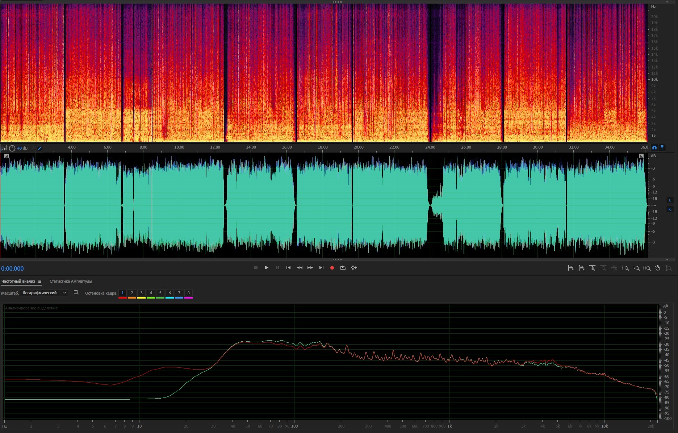Switch to the Статистика Амплитуды tab
This screenshot has width=678, height=433.
tap(71, 282)
